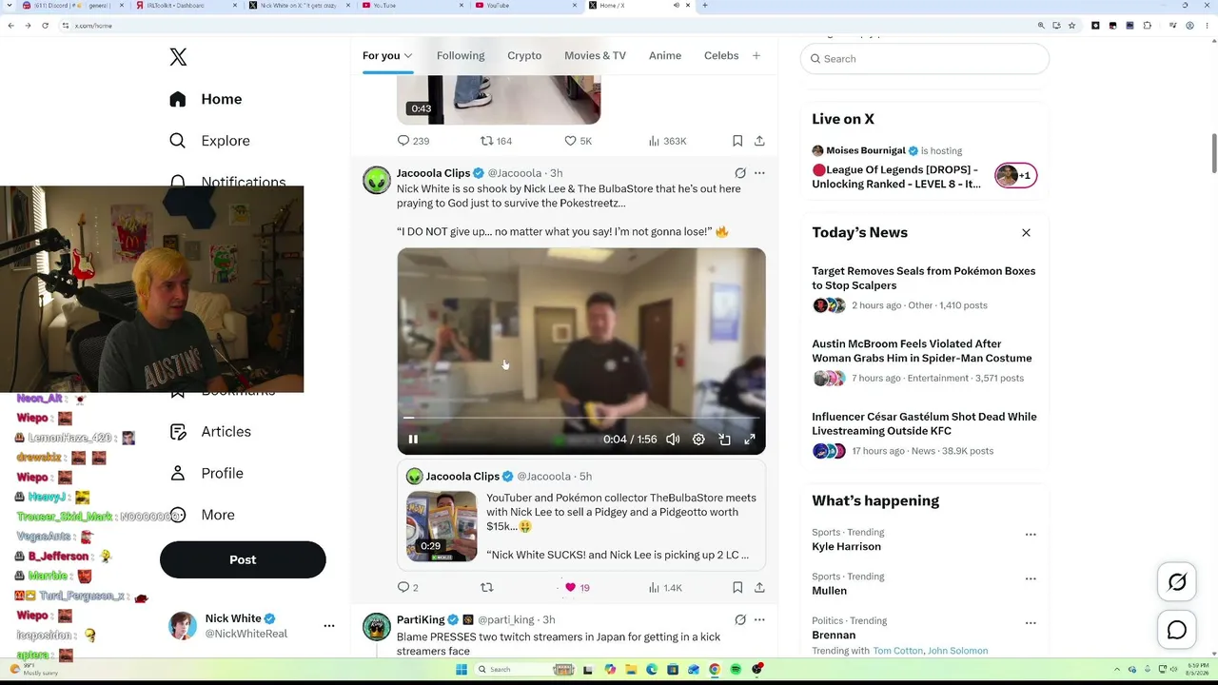Expand the More menu in sidebar
This screenshot has height=685, width=1218.
(x=202, y=515)
